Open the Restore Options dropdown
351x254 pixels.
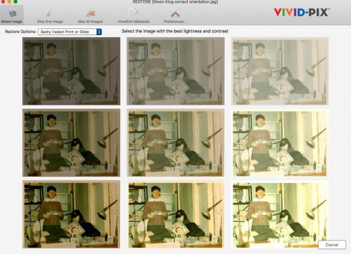coord(70,32)
